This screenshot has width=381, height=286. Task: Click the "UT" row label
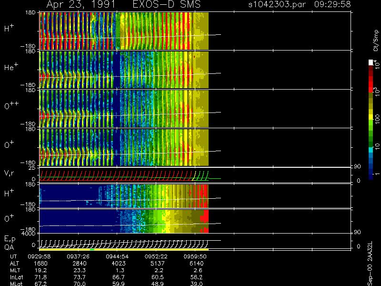tap(13, 256)
